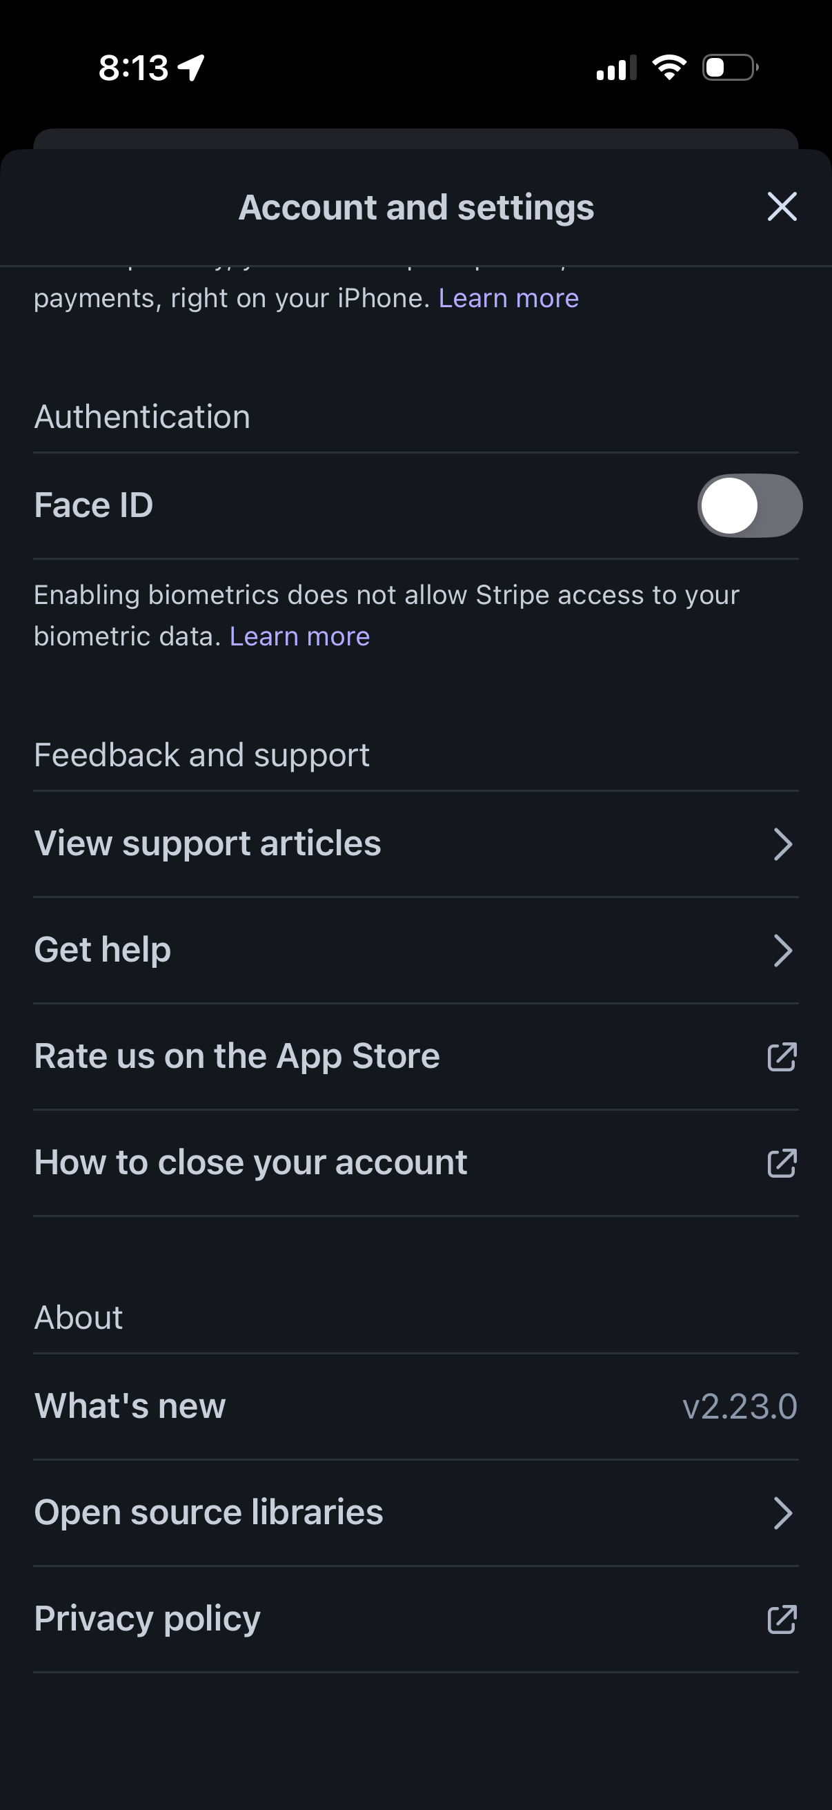
Task: Open the Rate us external link icon
Action: (x=782, y=1056)
